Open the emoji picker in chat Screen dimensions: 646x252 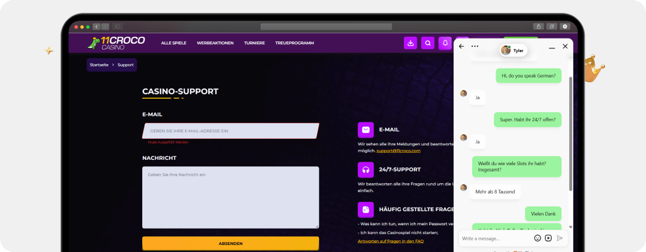click(538, 238)
